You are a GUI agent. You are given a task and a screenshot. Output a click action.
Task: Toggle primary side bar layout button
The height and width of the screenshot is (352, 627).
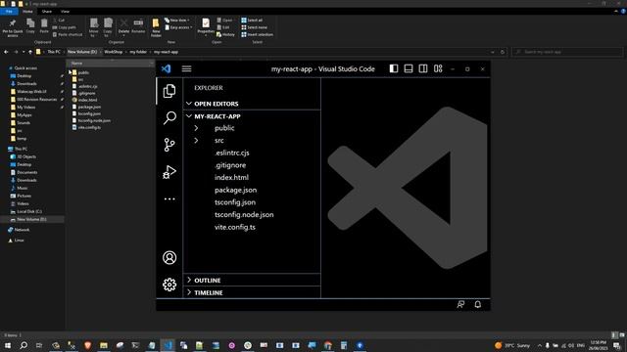pyautogui.click(x=394, y=68)
